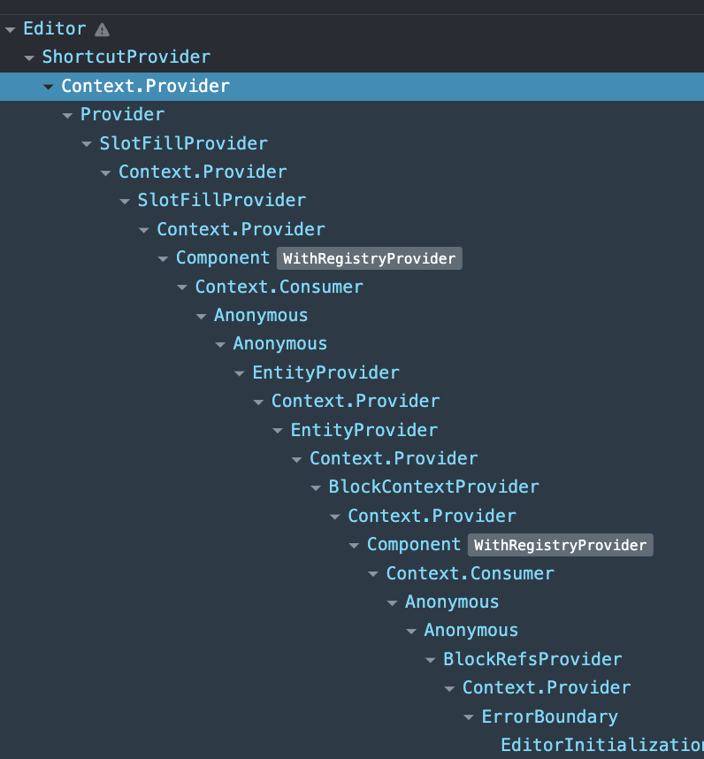Collapse the BlockContextProvider node

pos(316,487)
